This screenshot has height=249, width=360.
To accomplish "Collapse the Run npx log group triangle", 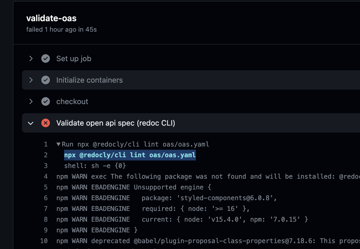I will click(58, 144).
